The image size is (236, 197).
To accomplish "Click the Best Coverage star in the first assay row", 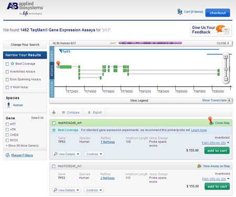I will 54,130.
